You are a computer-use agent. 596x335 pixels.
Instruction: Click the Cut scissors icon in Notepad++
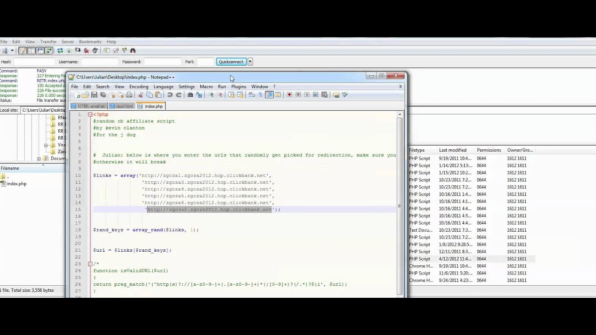(x=140, y=95)
